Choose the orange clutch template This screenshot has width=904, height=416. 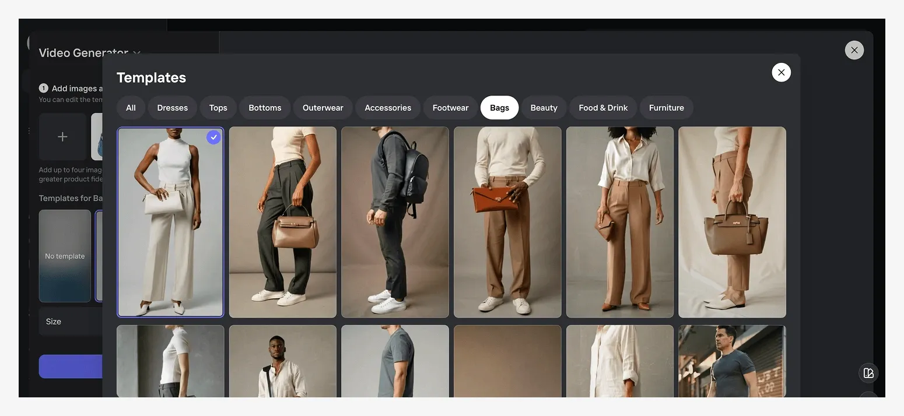point(507,222)
